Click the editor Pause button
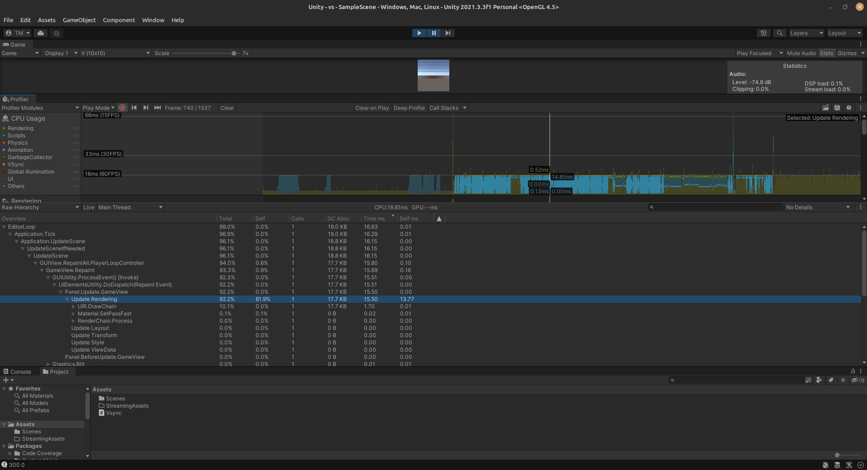 pyautogui.click(x=433, y=33)
